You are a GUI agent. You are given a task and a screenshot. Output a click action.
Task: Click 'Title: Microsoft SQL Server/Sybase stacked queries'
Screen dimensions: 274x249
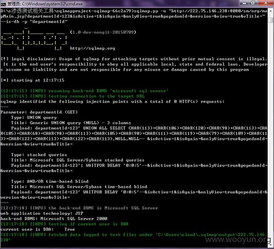click(78, 160)
